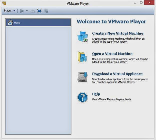Open the Player menu

(9, 11)
